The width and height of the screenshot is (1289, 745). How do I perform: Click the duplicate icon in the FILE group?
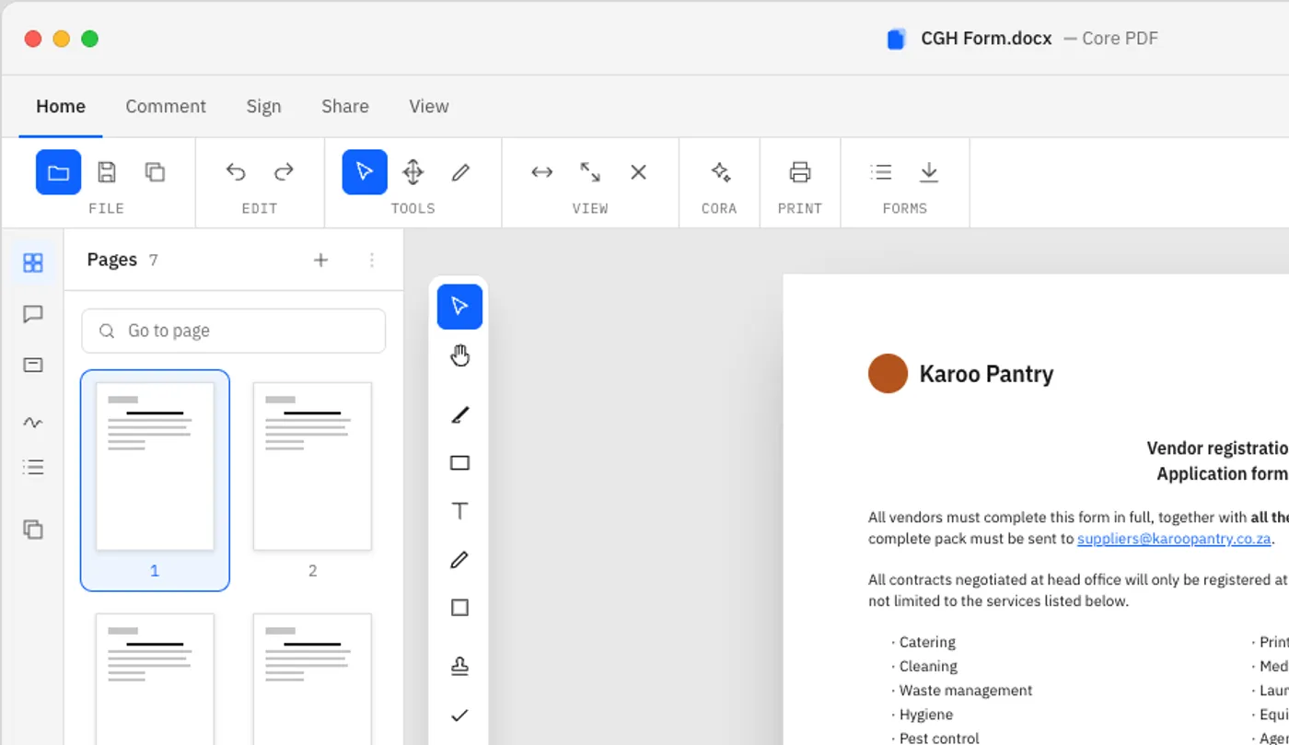155,172
